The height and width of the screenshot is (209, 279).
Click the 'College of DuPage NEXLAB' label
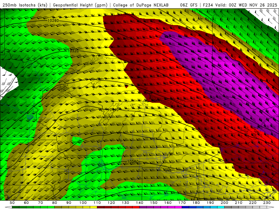(141, 5)
